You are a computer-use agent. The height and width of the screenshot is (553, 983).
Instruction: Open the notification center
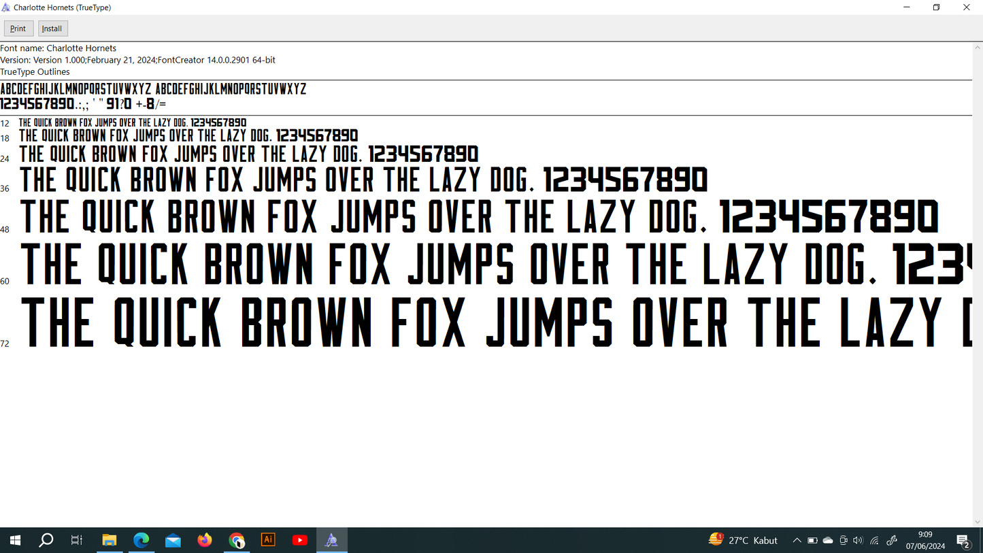click(963, 541)
